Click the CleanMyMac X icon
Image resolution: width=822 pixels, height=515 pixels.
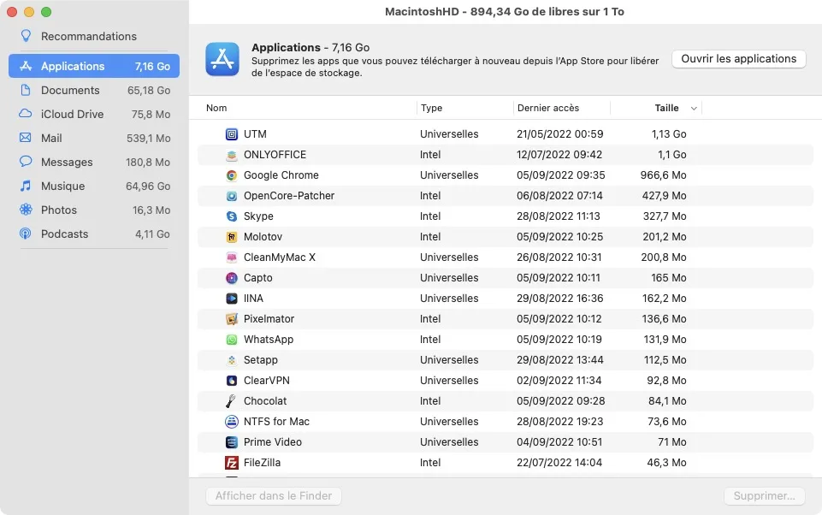coord(231,257)
